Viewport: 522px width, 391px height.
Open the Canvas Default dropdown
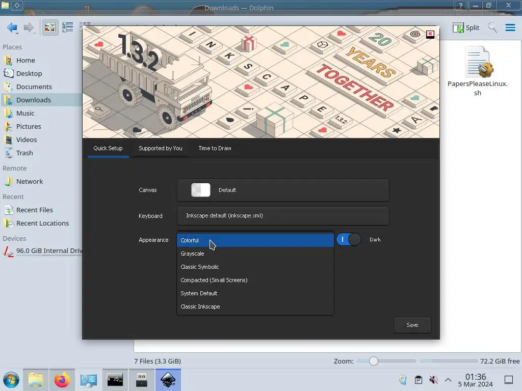283,190
